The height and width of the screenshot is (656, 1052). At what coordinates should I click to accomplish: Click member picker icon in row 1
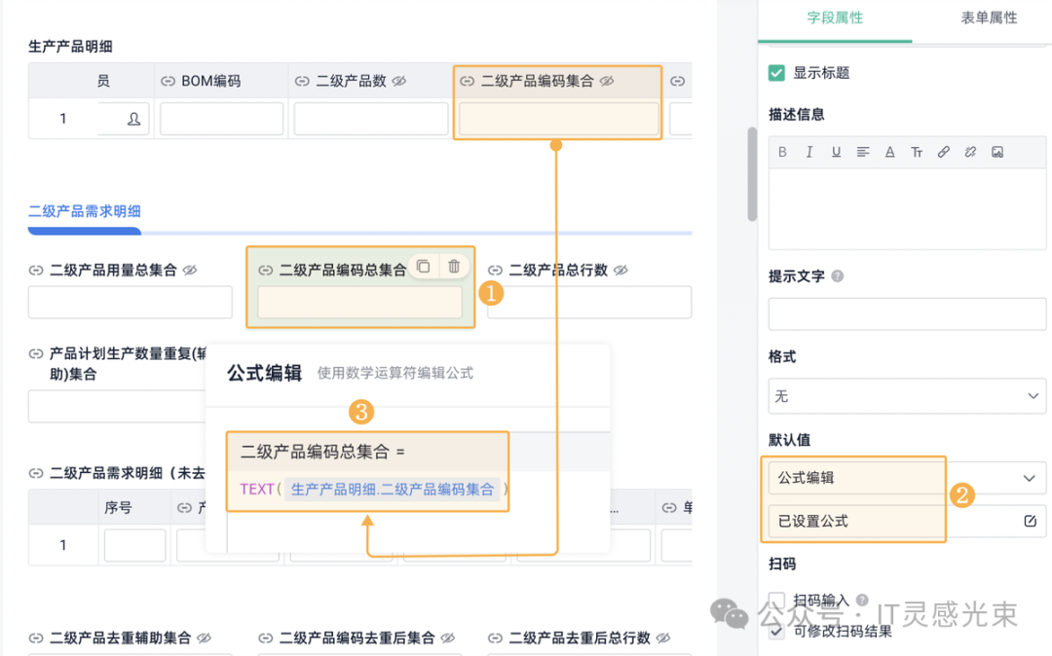point(133,119)
